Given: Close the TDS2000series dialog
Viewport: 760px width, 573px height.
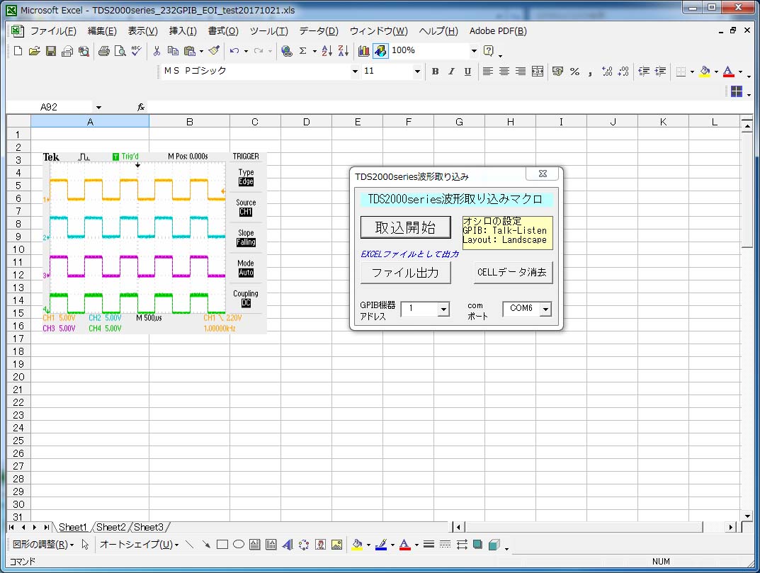Looking at the screenshot, I should pyautogui.click(x=543, y=174).
